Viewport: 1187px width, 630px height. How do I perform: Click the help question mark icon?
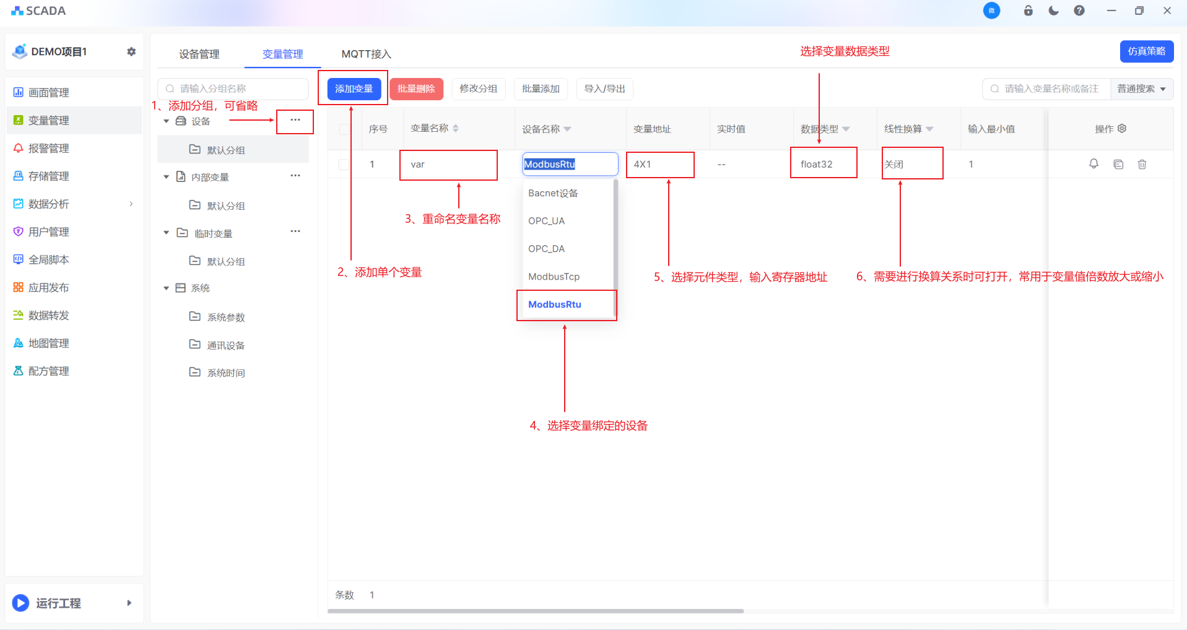pyautogui.click(x=1079, y=11)
